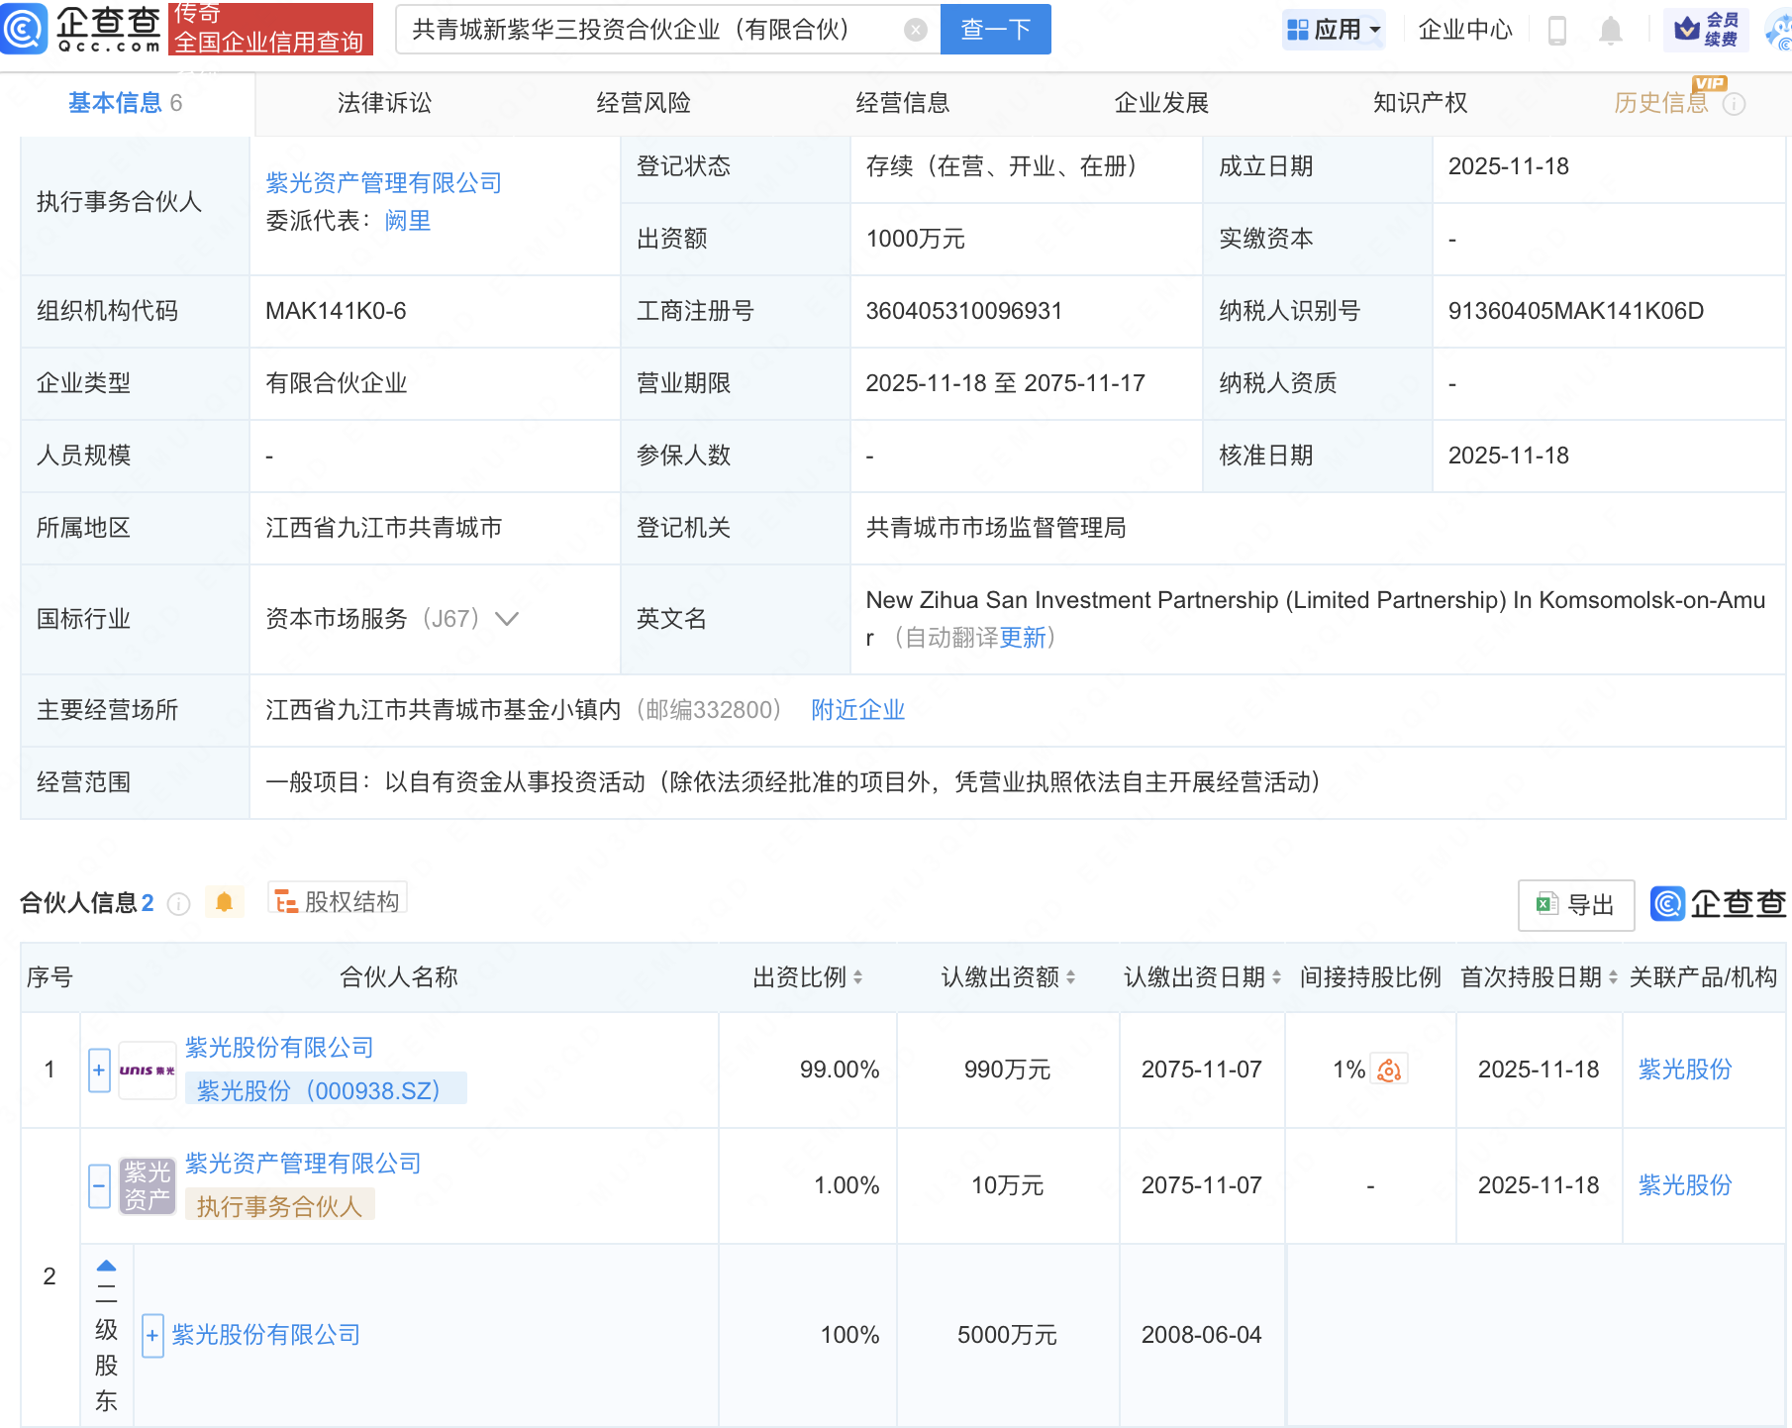The width and height of the screenshot is (1792, 1428).
Task: Open the mobile phone app icon
Action: pos(1556,31)
